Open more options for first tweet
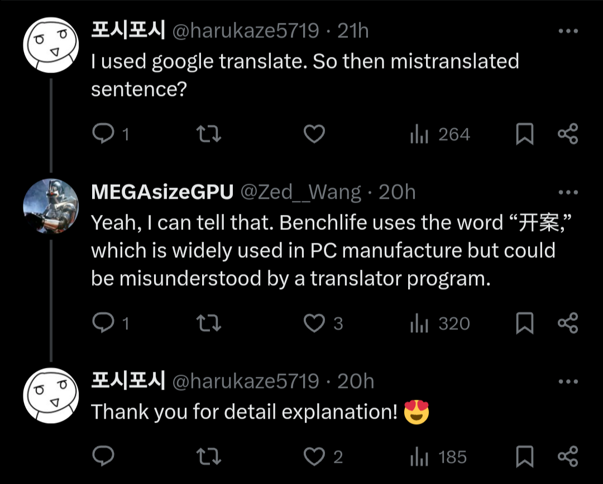 [x=568, y=31]
